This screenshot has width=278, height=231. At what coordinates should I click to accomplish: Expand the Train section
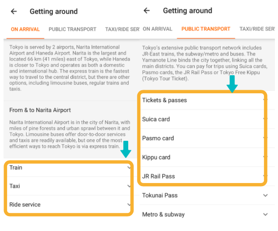coord(69,168)
